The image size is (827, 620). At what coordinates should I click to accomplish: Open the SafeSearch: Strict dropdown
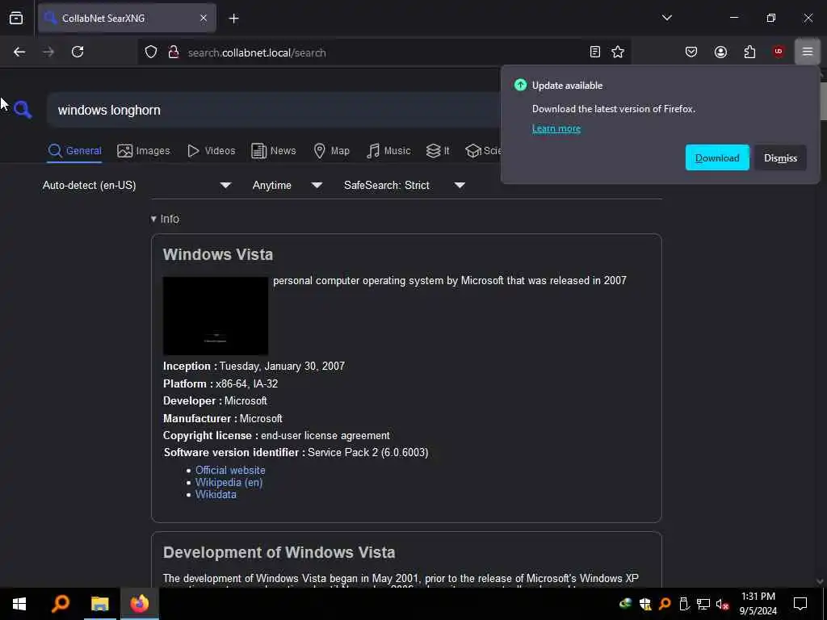[x=405, y=185]
